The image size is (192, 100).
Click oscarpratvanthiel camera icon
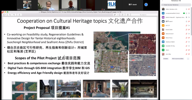(189, 13)
